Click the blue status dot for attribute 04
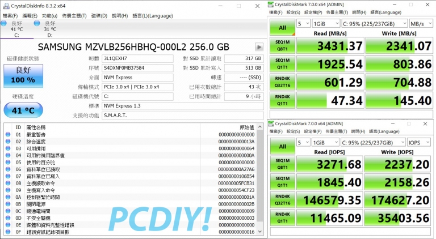Screen dimensions: 436x239 [x=8, y=155]
